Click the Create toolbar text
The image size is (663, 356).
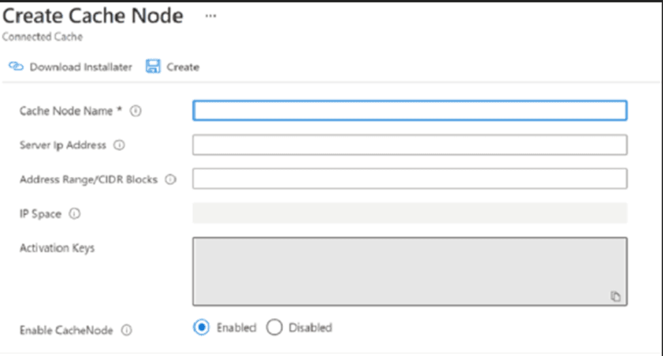pyautogui.click(x=183, y=67)
